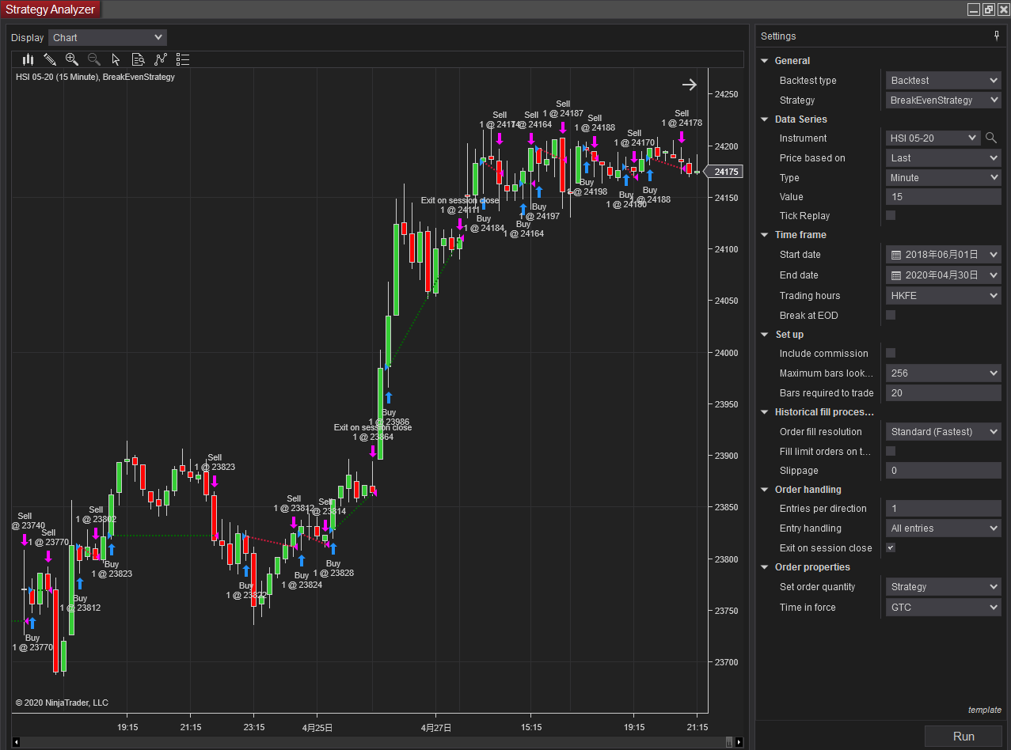Open the bar style candlestick icon
Viewport: 1011px width, 750px height.
coord(29,59)
